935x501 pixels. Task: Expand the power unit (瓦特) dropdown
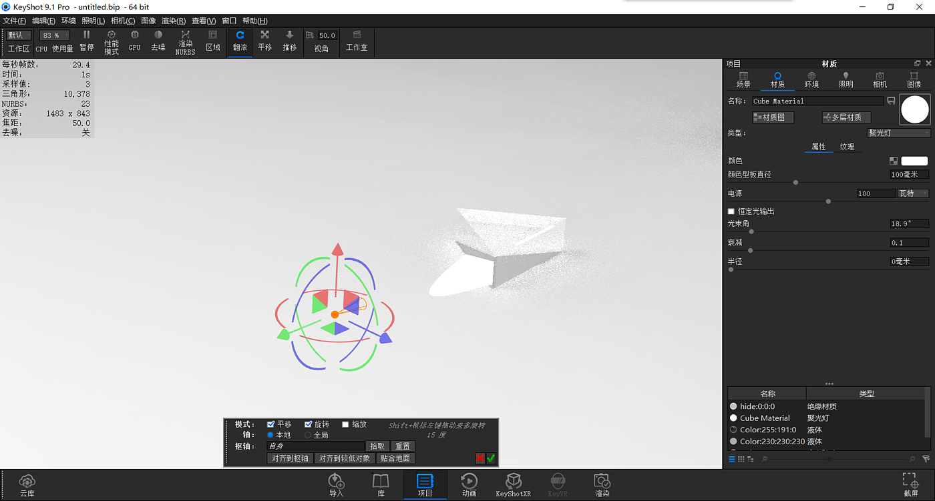(x=913, y=193)
